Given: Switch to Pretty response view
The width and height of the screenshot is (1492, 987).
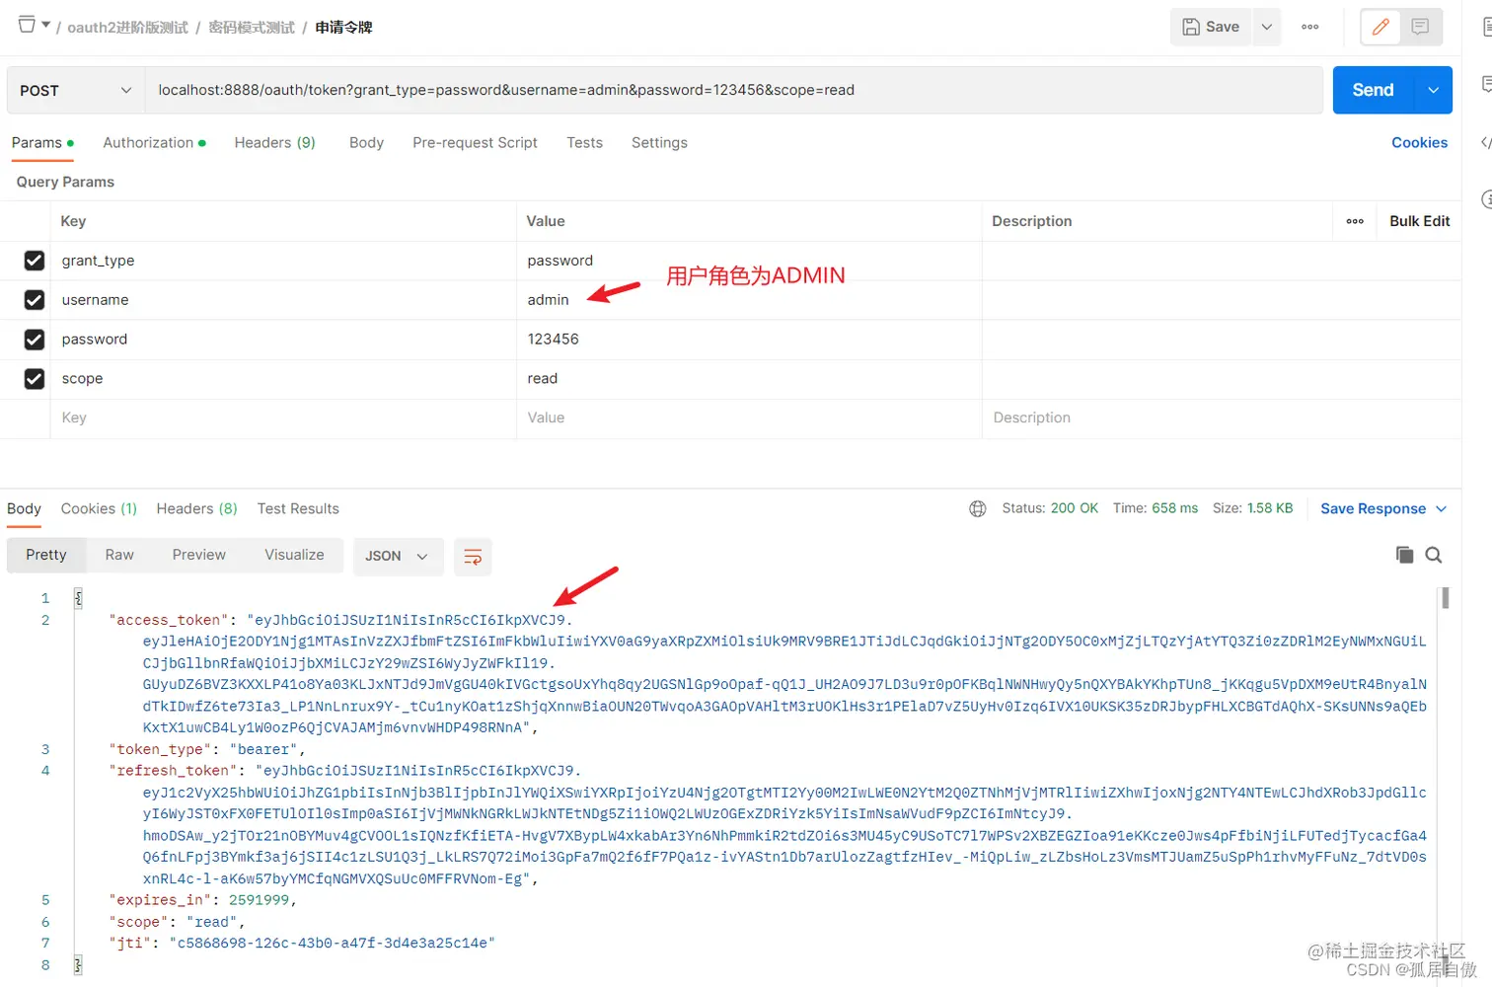Looking at the screenshot, I should (x=46, y=555).
